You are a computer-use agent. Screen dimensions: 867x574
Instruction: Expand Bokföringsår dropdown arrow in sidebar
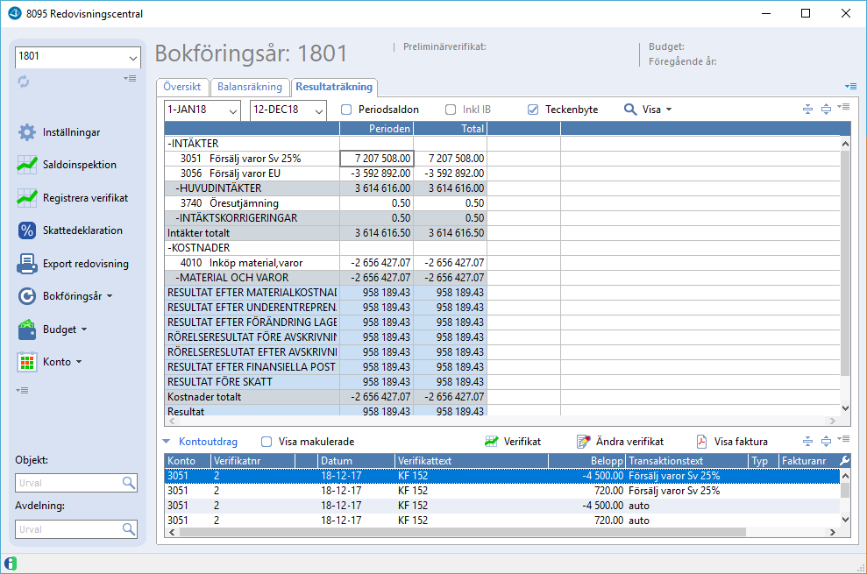pos(110,296)
